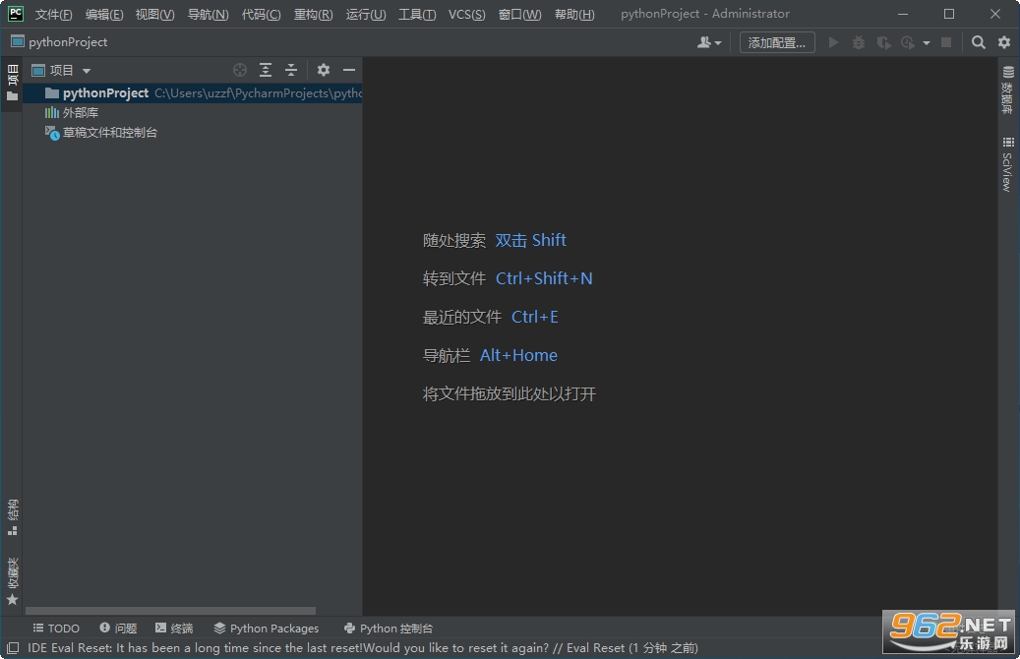Toggle the 项目 tool window tab on the left stripe

pyautogui.click(x=12, y=84)
